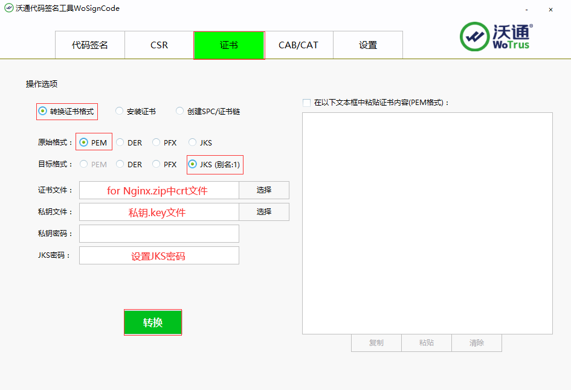Set target format to DER

(x=121, y=164)
